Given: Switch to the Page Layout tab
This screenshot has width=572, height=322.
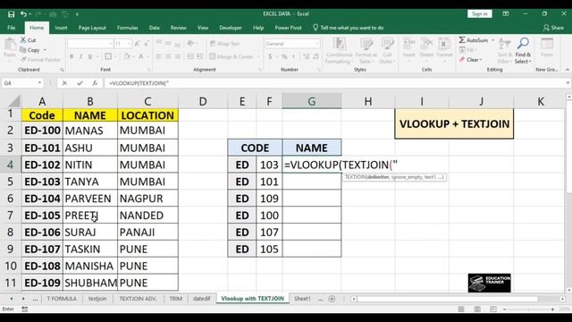Looking at the screenshot, I should tap(92, 28).
